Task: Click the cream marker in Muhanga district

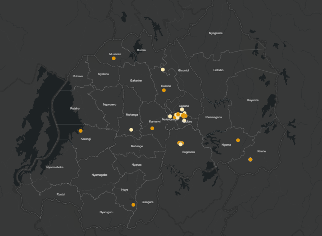Action: click(131, 130)
